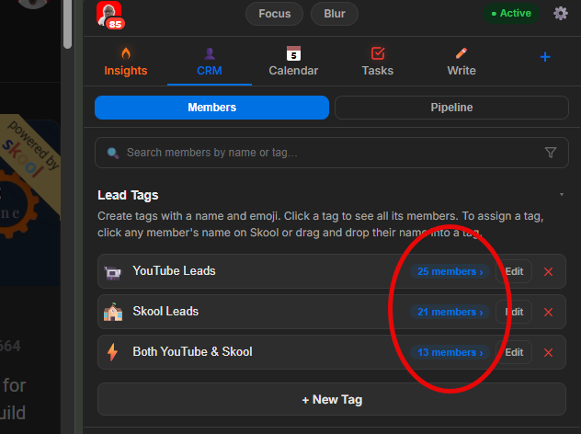Click the lightning bolt emoji of Both tag
Image resolution: width=581 pixels, height=434 pixels.
click(x=112, y=352)
